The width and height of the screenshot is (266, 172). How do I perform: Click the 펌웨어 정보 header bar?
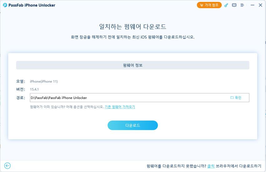click(x=133, y=65)
